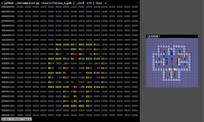Select the yellow key in the right room
204x122 pixels.
[x=185, y=56]
